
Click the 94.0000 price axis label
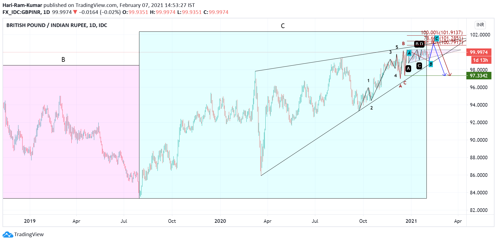pyautogui.click(x=479, y=105)
